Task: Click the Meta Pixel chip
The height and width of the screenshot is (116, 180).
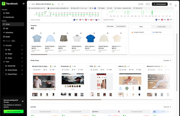Action: pos(162,32)
